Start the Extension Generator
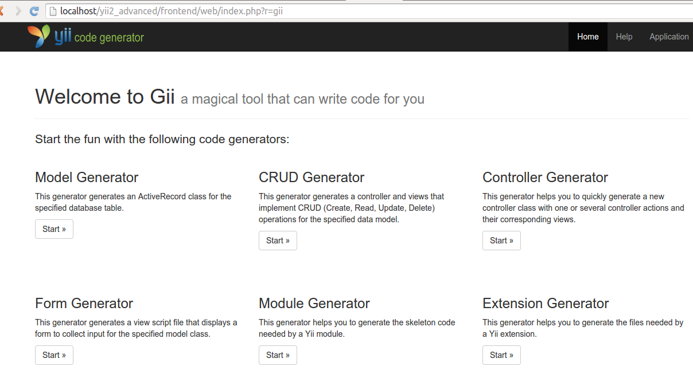This screenshot has height=370, width=693. click(x=501, y=355)
